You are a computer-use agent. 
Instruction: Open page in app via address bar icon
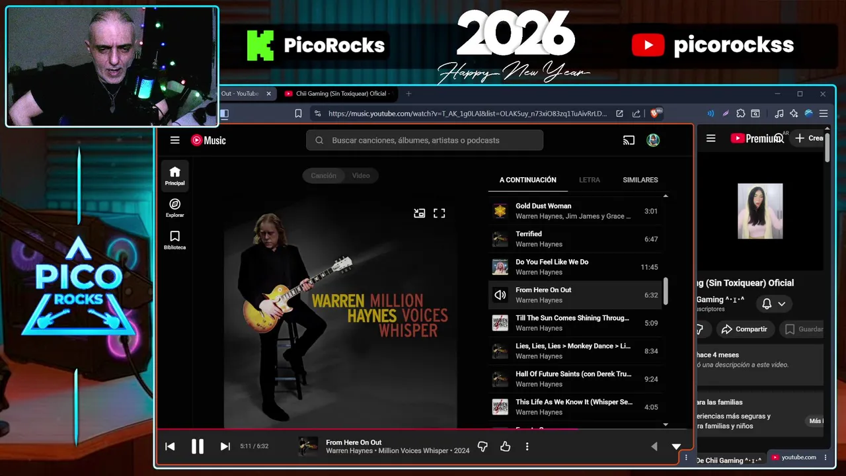[619, 114]
